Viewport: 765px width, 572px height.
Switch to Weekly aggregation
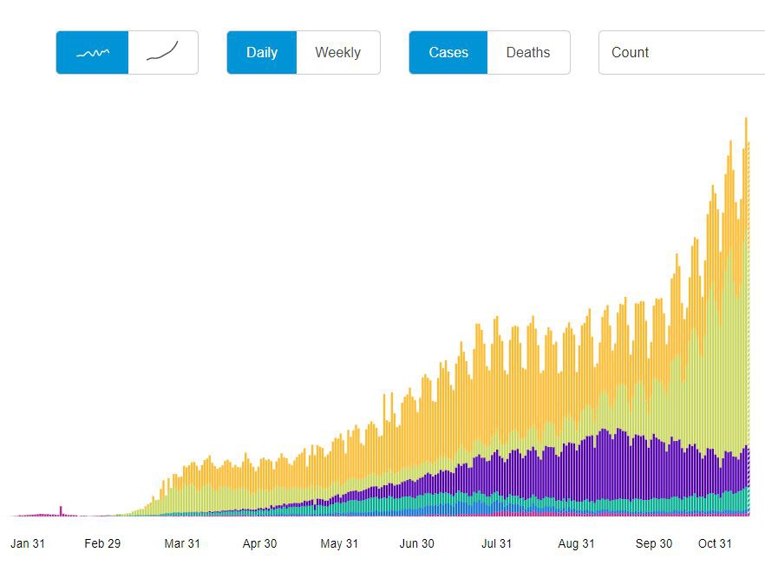point(337,53)
